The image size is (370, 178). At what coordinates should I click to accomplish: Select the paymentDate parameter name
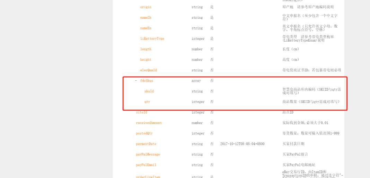click(146, 144)
